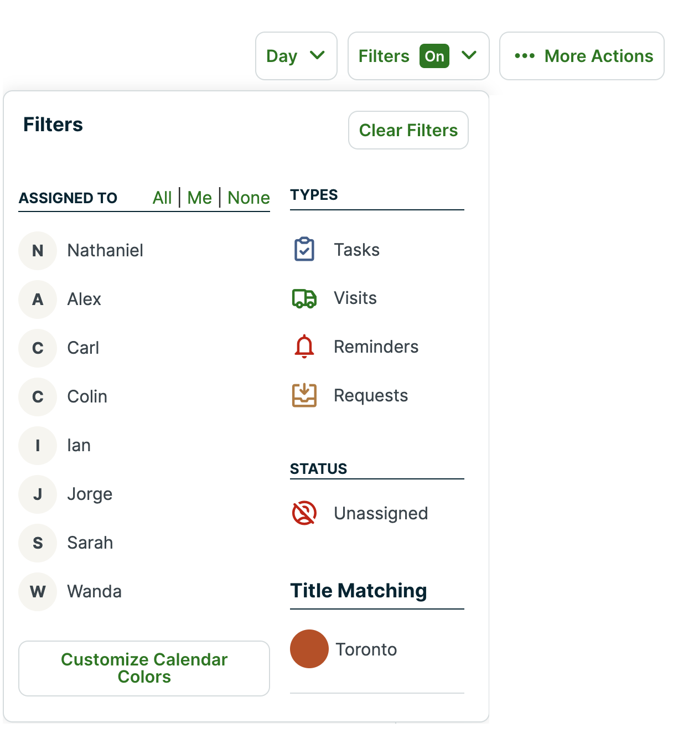Select Me under Assigned To
The height and width of the screenshot is (733, 673).
pyautogui.click(x=200, y=198)
